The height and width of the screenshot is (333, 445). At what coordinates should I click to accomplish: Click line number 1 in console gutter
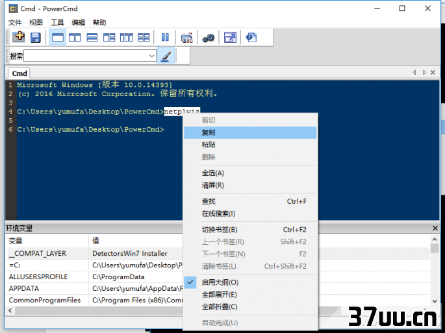10,85
